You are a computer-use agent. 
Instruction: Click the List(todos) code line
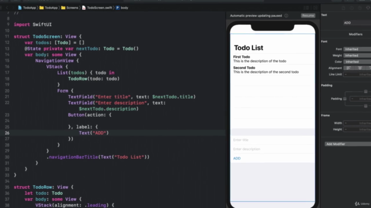(x=86, y=73)
